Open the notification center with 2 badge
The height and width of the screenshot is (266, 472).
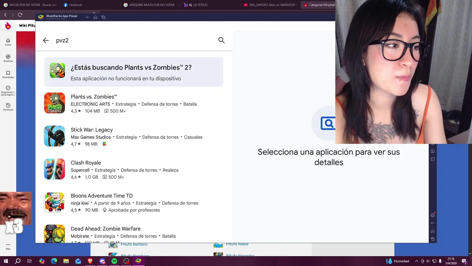pyautogui.click(x=465, y=261)
